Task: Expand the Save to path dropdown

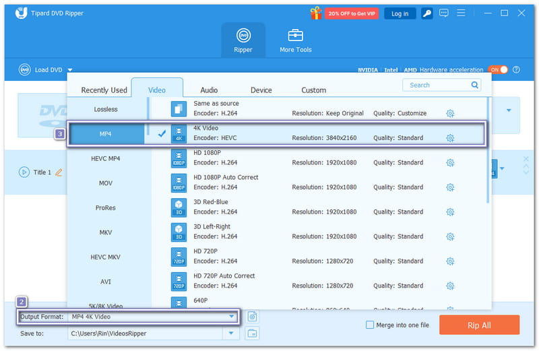Action: tap(232, 333)
